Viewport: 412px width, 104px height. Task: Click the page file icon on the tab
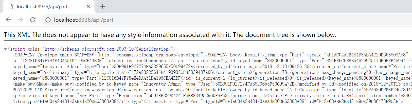10,6
